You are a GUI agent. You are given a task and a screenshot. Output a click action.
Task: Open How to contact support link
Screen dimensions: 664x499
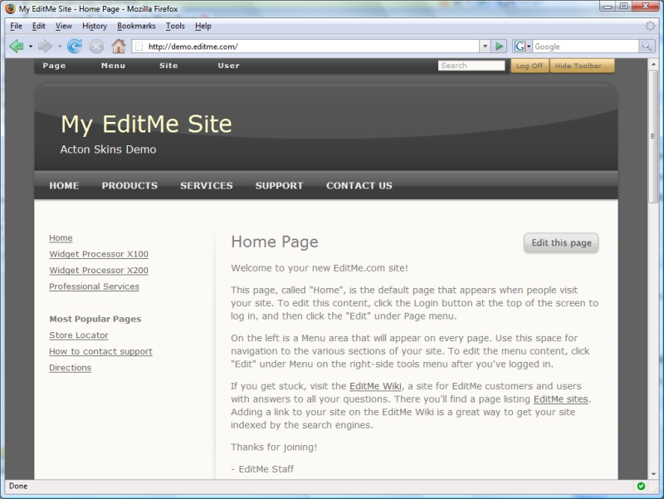pyautogui.click(x=100, y=351)
